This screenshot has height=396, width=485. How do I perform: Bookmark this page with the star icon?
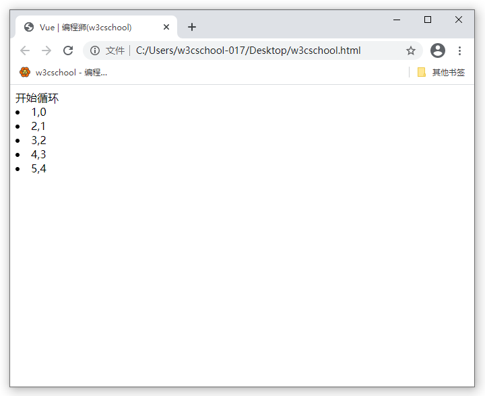tap(410, 51)
